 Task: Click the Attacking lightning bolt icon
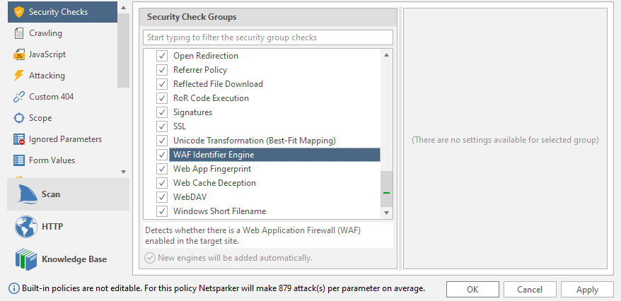pos(18,76)
